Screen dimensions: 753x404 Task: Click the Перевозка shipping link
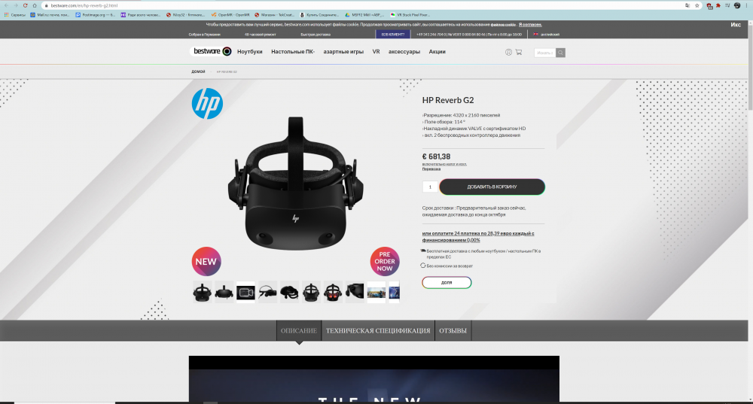pos(431,169)
